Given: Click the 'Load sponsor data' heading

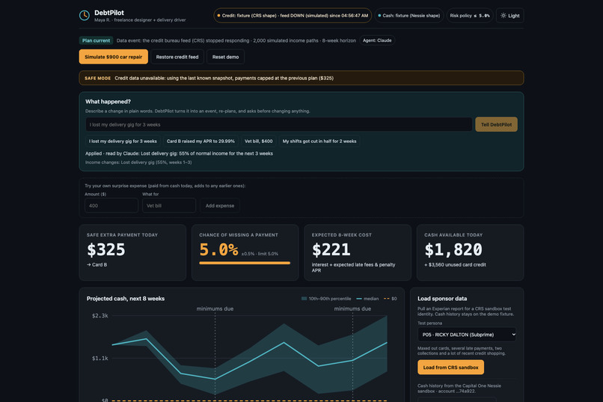Looking at the screenshot, I should 442,299.
